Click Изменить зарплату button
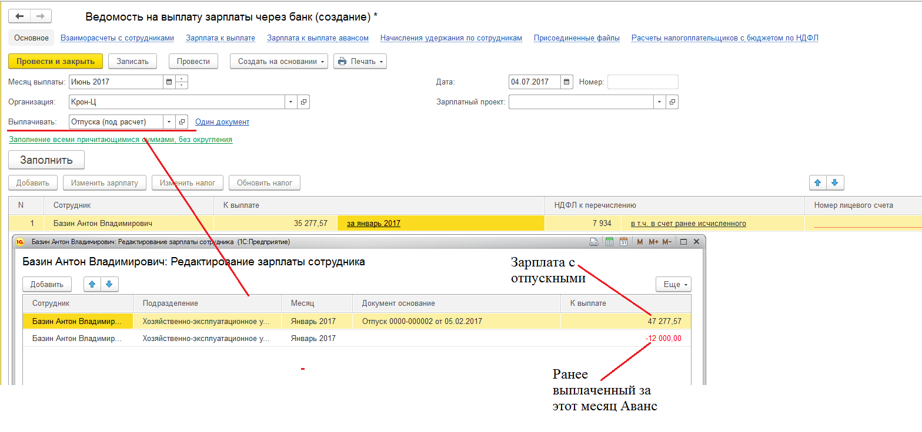This screenshot has height=432, width=922. click(x=105, y=183)
